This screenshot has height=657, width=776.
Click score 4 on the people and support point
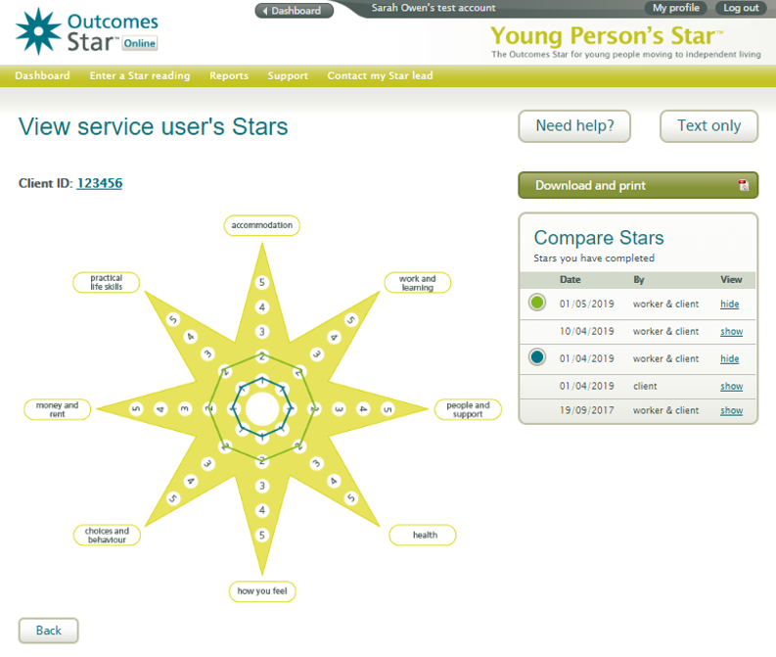(363, 409)
